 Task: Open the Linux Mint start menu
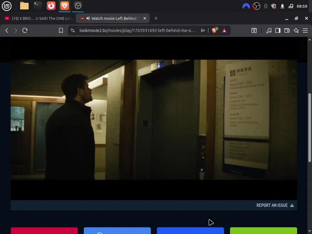(x=6, y=6)
